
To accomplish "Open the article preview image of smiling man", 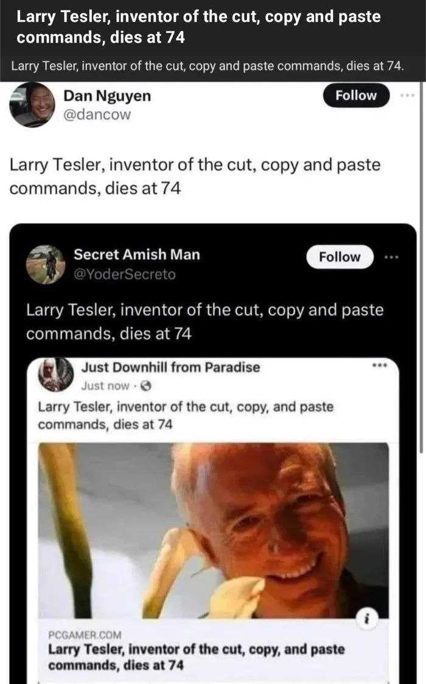I will click(x=213, y=531).
